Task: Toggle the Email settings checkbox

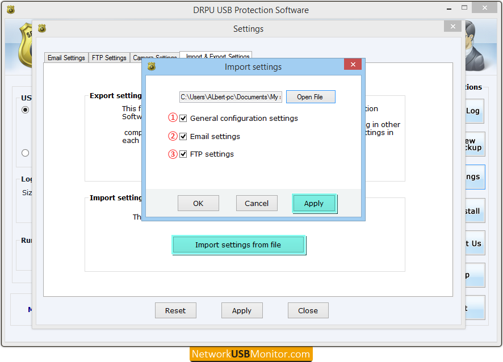Action: point(183,137)
